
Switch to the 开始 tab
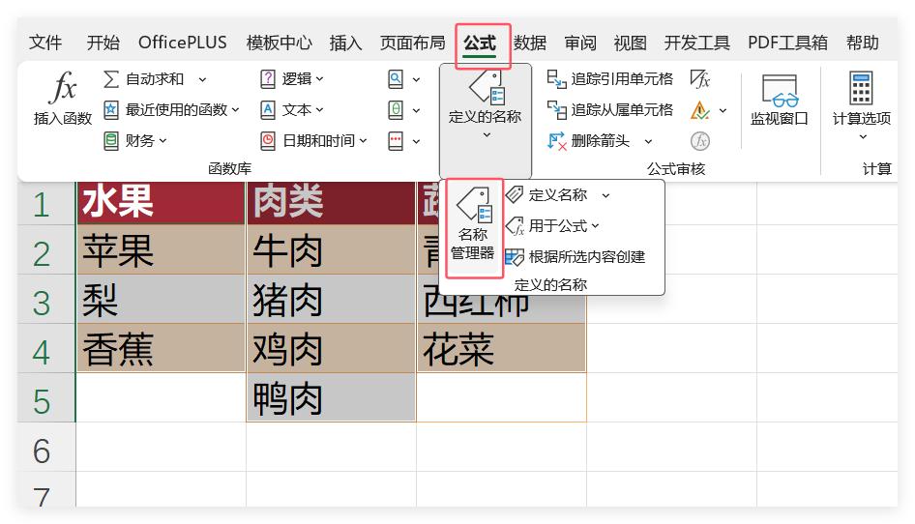click(103, 43)
